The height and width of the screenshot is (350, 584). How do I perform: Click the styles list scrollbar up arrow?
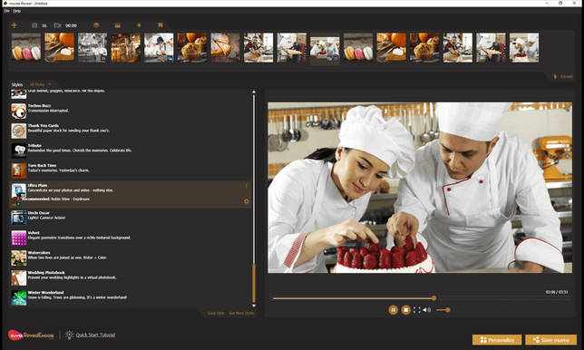click(x=254, y=92)
